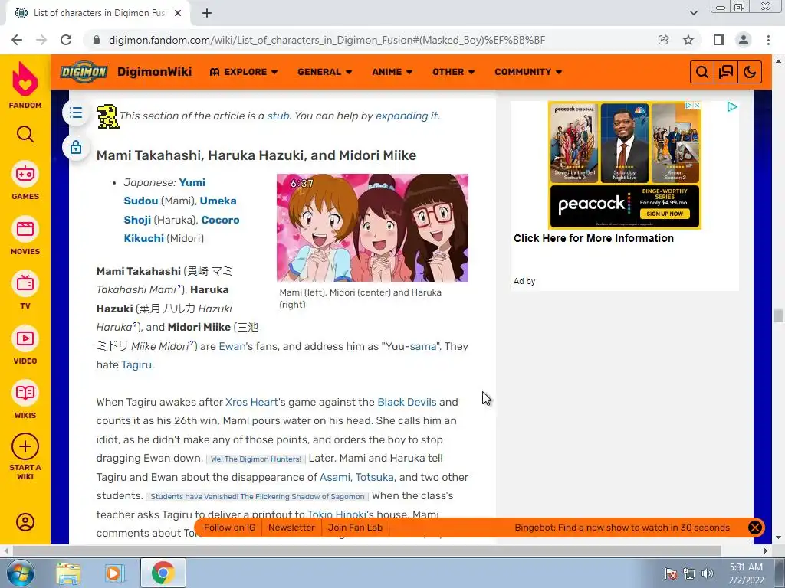Close the Digimon Fusion characters tab
Image resolution: width=785 pixels, height=588 pixels.
[178, 14]
